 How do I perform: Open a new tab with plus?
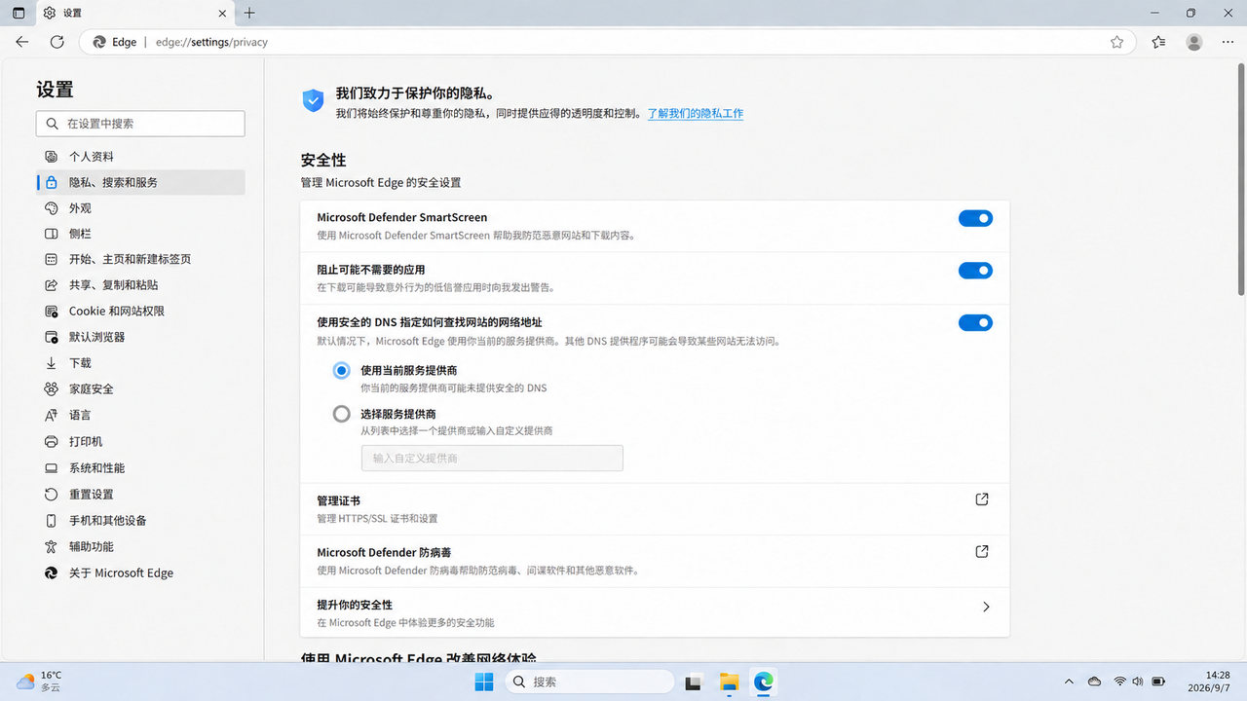click(x=249, y=13)
